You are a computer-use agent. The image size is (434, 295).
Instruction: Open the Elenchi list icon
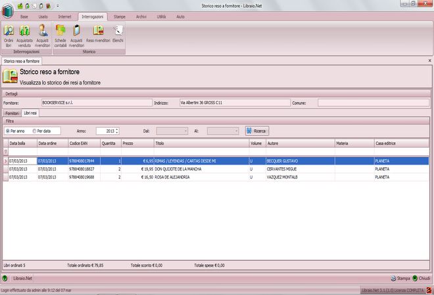118,33
